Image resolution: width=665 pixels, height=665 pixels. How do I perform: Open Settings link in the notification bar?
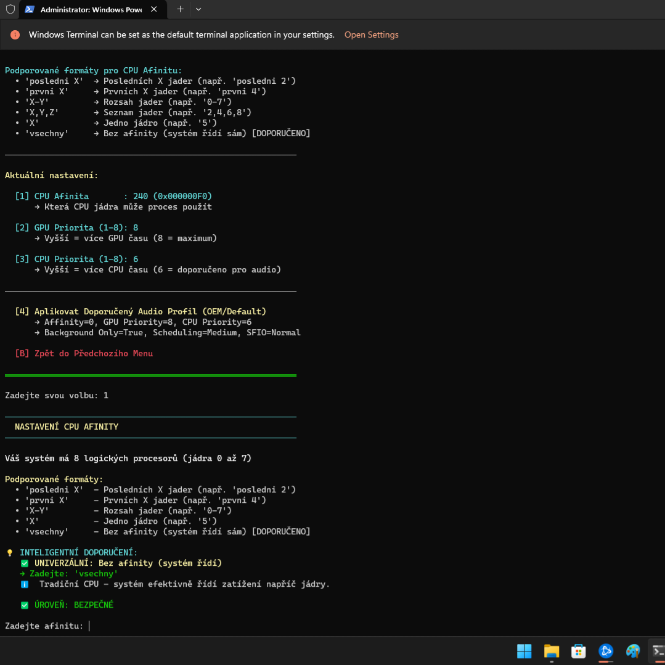pos(371,35)
